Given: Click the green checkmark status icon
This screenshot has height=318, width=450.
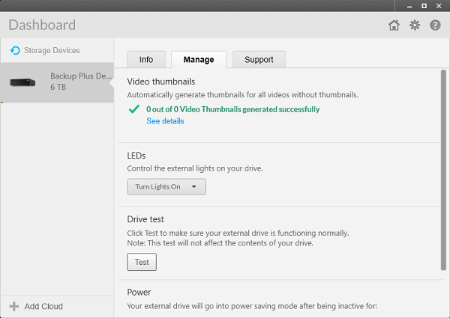Looking at the screenshot, I should tap(134, 109).
